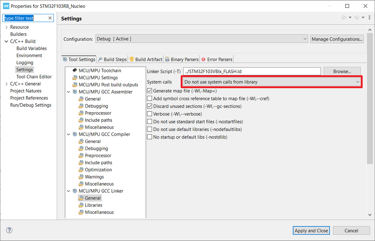Open the view menu three-dots icon
This screenshot has height=241, width=375.
370,18
